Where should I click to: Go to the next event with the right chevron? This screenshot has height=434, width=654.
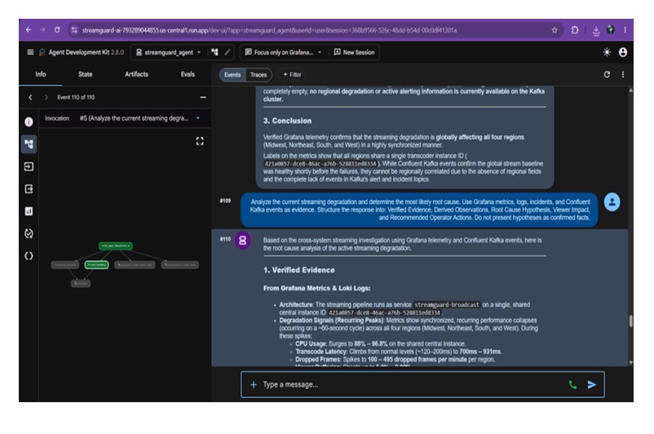(46, 97)
